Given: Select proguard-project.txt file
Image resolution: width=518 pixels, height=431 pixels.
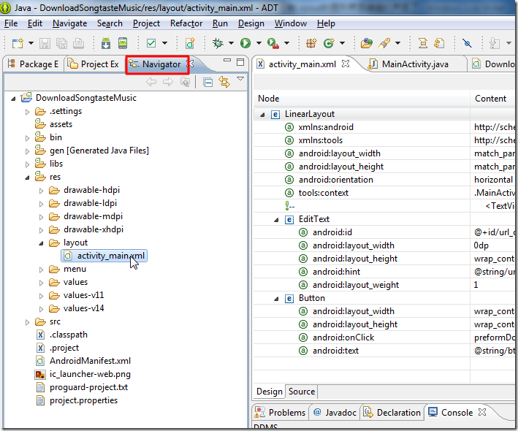Looking at the screenshot, I should pos(82,387).
